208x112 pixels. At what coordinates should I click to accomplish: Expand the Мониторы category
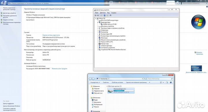[98, 38]
